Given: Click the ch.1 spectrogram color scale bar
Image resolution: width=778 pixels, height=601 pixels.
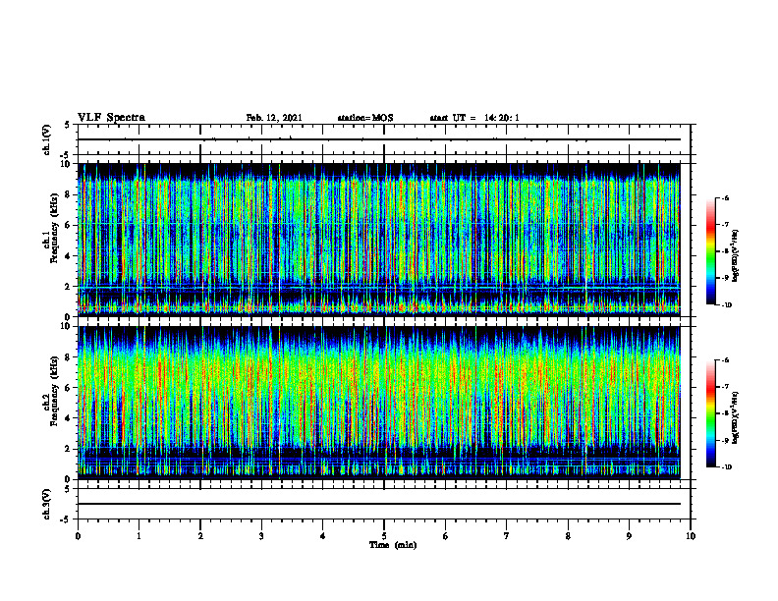Looking at the screenshot, I should point(710,251).
